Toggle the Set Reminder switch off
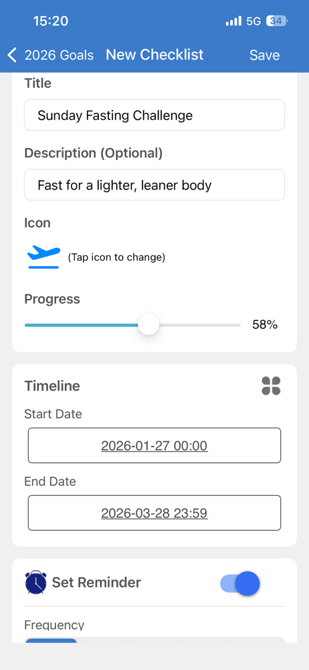The image size is (309, 670). click(x=240, y=584)
